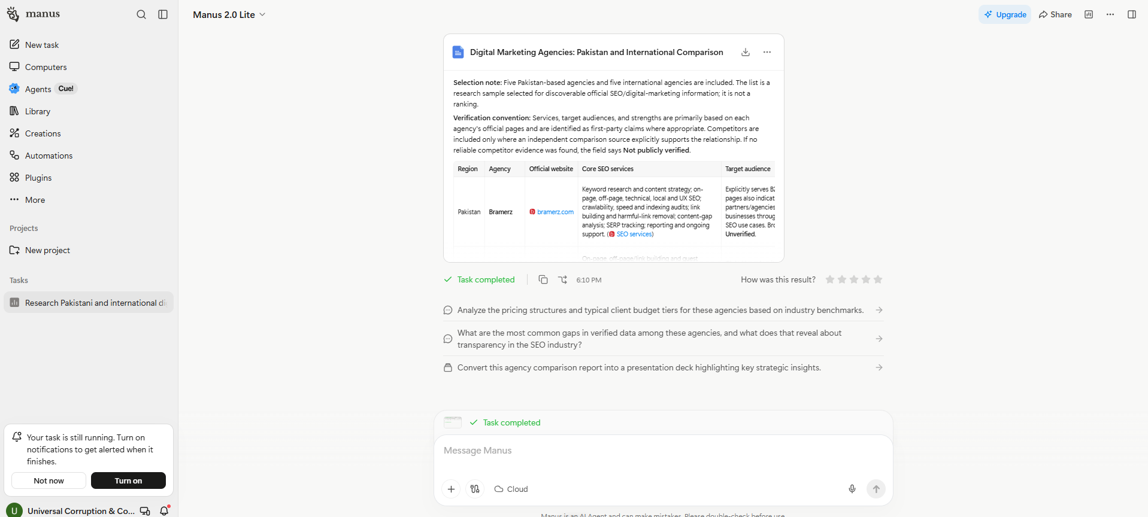Open the Research Pakistani and international task
Viewport: 1148px width, 517px height.
(x=89, y=303)
